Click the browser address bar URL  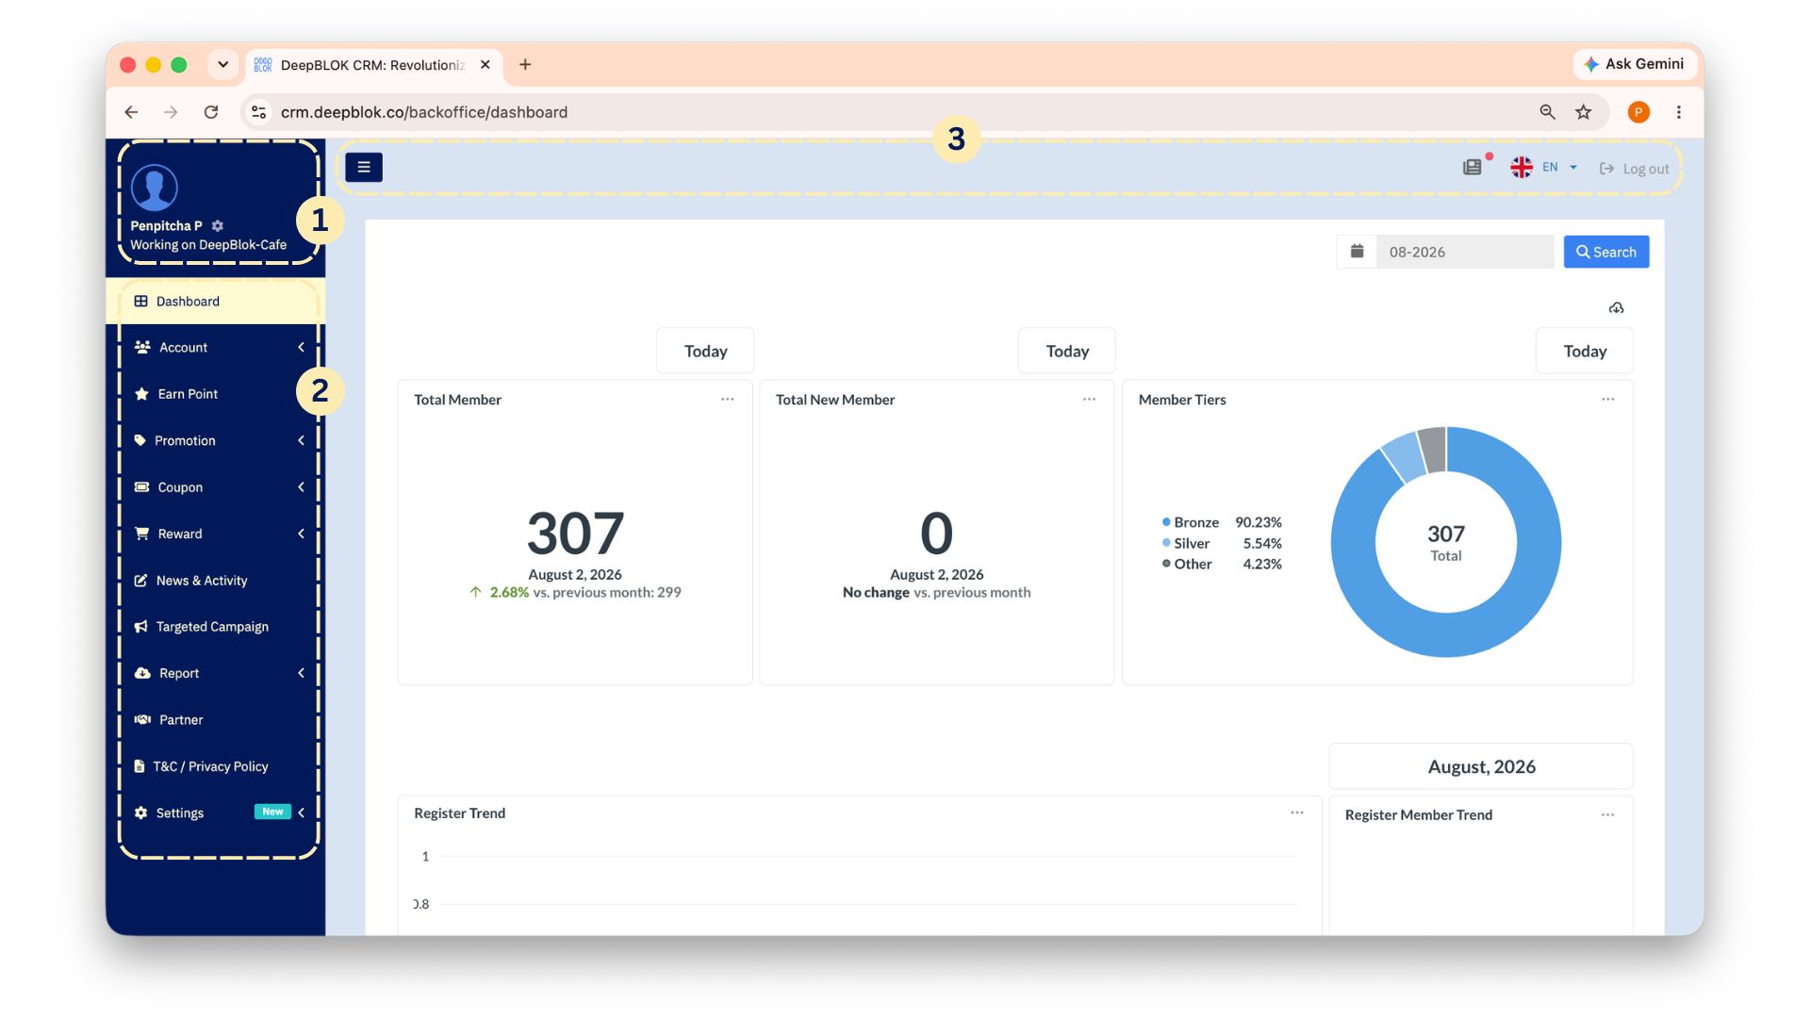424,112
